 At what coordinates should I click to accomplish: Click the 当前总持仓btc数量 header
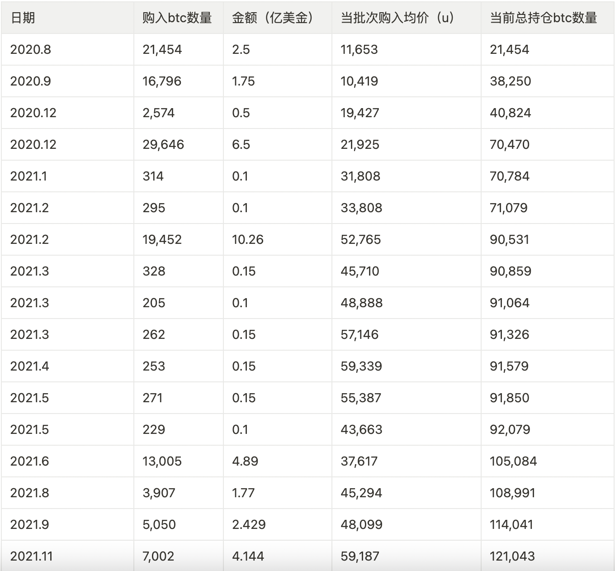click(543, 18)
